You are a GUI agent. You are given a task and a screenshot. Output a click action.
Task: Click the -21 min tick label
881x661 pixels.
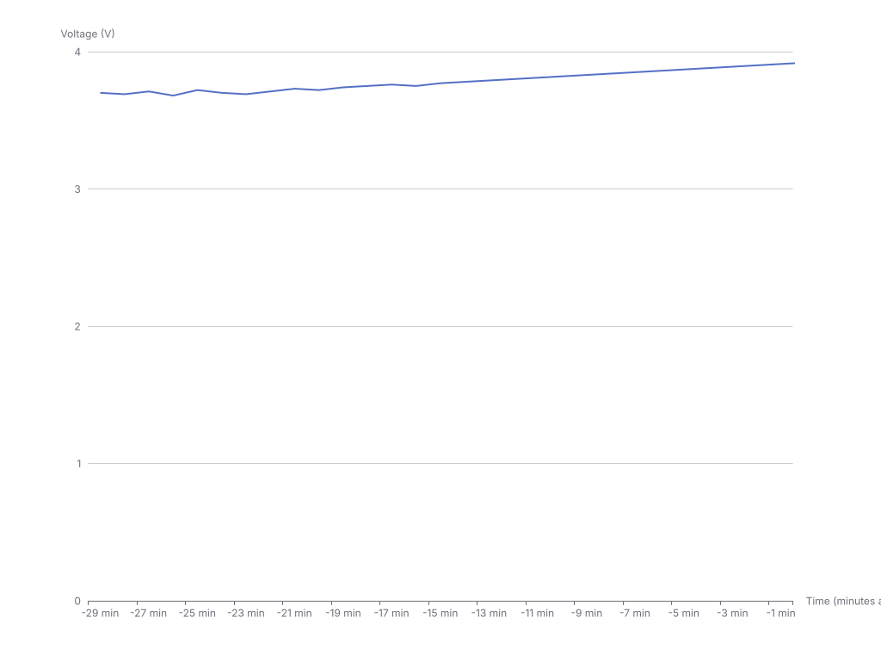(295, 614)
